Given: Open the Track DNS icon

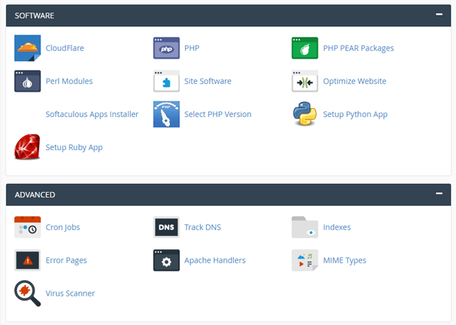Looking at the screenshot, I should click(166, 227).
